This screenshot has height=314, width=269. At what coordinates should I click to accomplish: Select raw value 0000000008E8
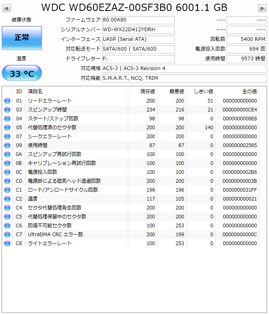tap(240, 119)
